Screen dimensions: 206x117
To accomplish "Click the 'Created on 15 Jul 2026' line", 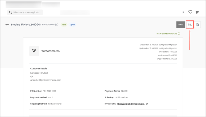I will coord(158,45).
